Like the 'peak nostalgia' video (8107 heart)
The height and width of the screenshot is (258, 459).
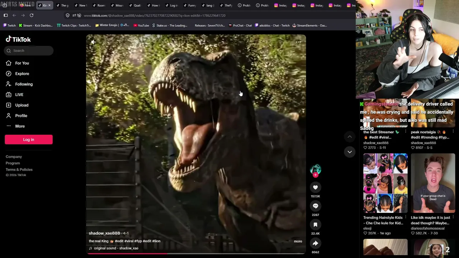click(413, 148)
